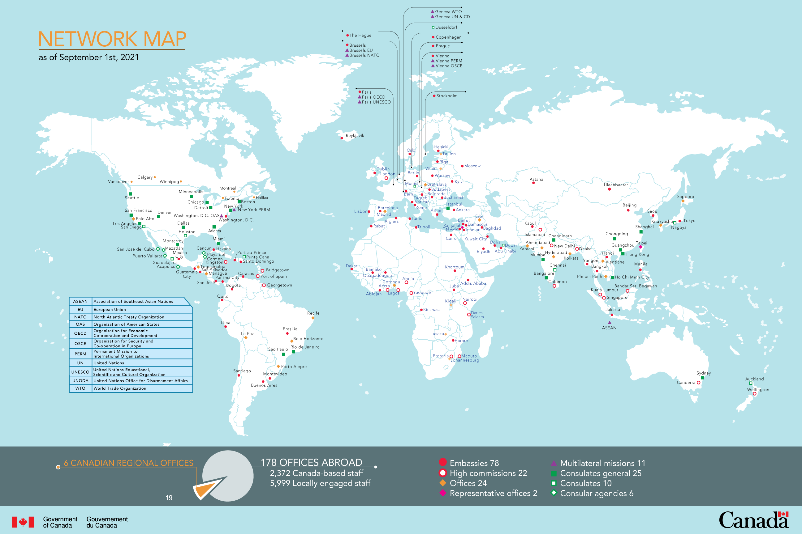Viewport: 802px width, 534px height.
Task: Click the Canada wordmark logo
Action: (x=754, y=520)
